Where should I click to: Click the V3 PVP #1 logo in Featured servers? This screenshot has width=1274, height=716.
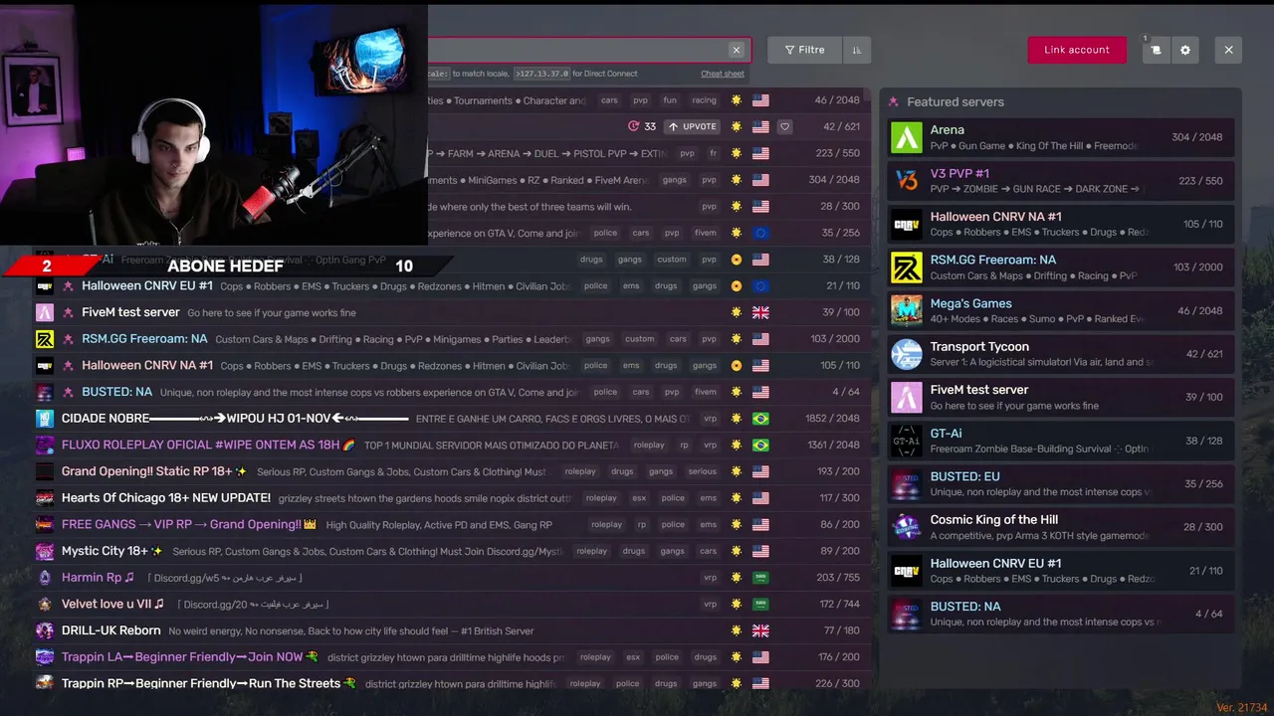[x=907, y=181]
